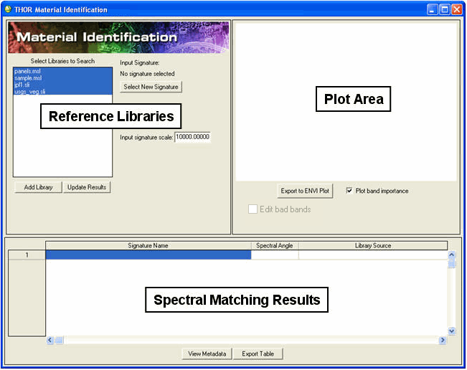Close the THOR Material Identification window
Screen dimensions: 467x370
coord(456,9)
